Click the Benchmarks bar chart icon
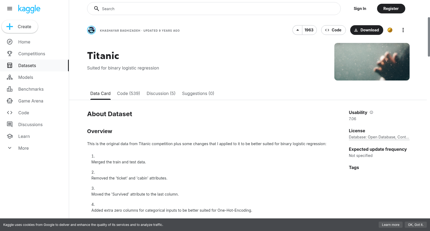Image resolution: width=430 pixels, height=231 pixels. click(x=10, y=89)
